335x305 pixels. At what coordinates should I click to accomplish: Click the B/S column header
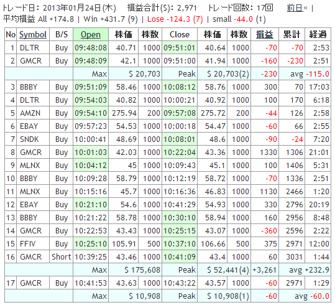click(x=62, y=34)
